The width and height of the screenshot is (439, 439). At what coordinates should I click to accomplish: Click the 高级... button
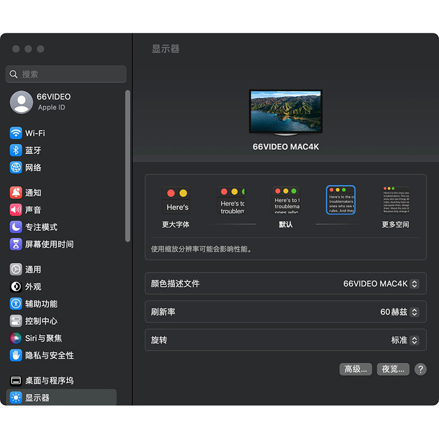pos(356,369)
